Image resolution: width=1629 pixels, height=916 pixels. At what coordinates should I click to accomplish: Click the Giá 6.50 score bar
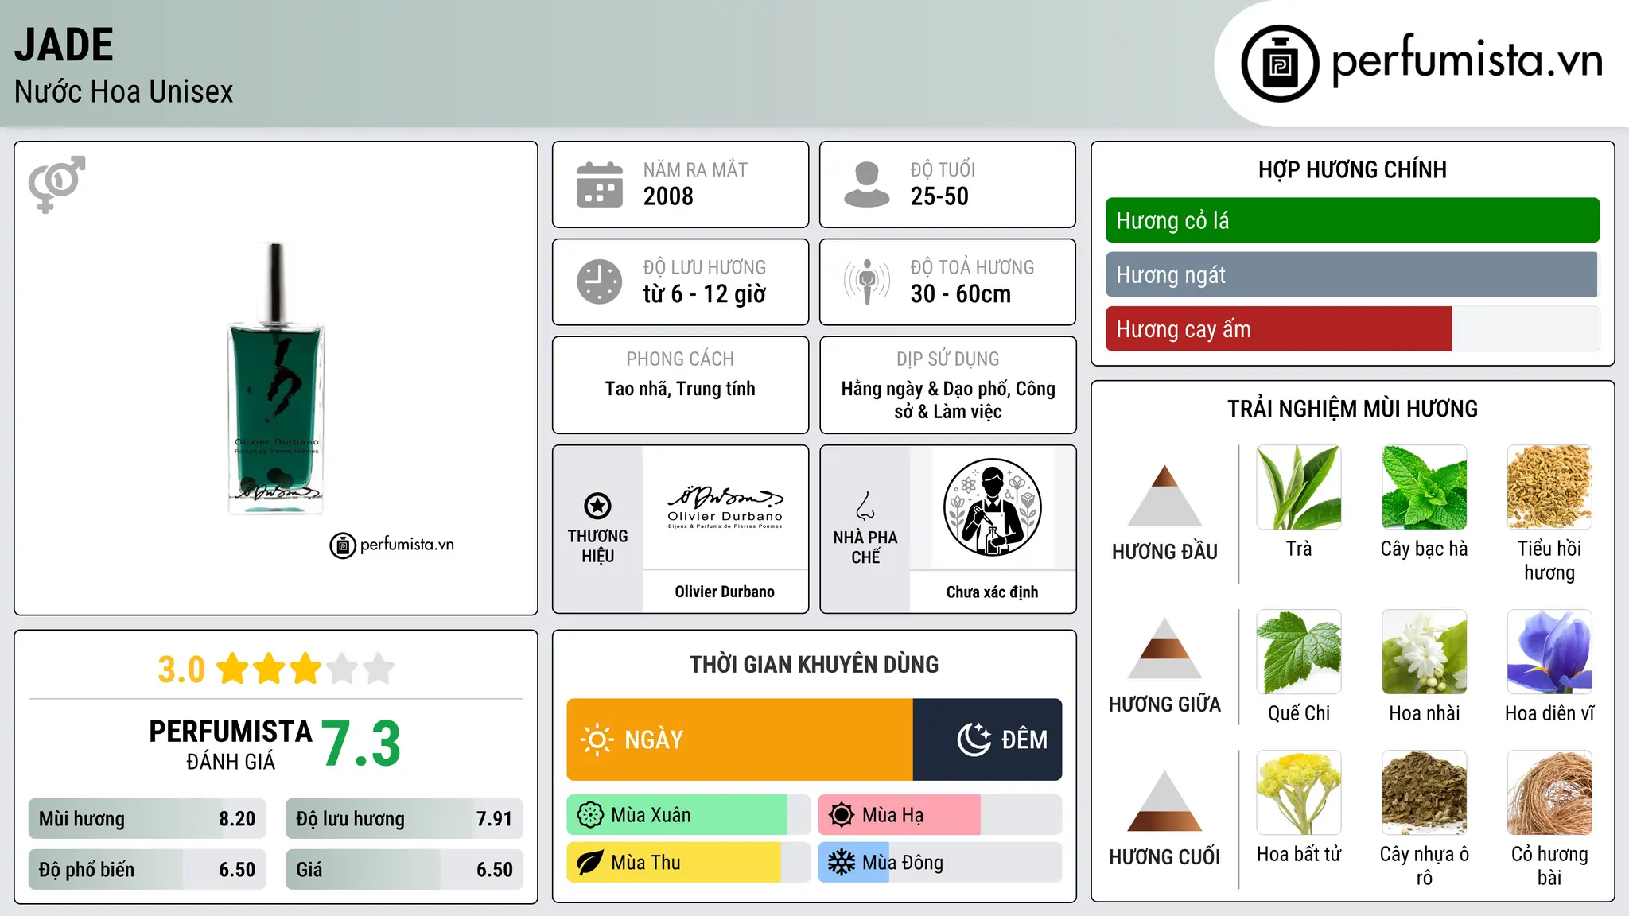coord(404,870)
